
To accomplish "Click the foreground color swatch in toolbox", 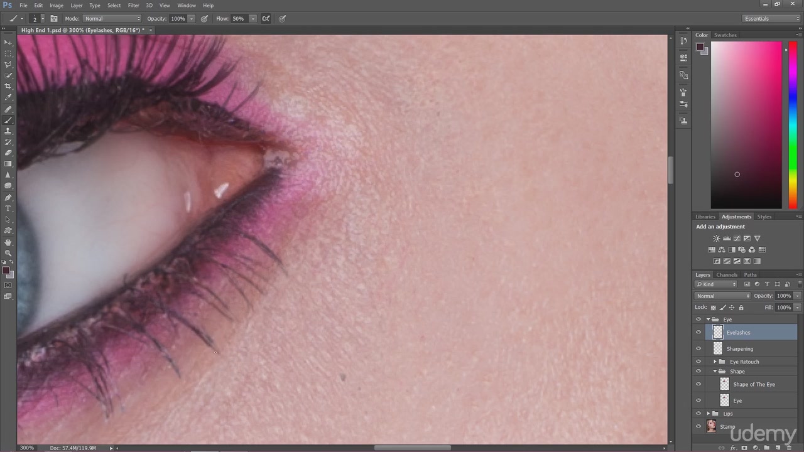I will click(x=6, y=271).
